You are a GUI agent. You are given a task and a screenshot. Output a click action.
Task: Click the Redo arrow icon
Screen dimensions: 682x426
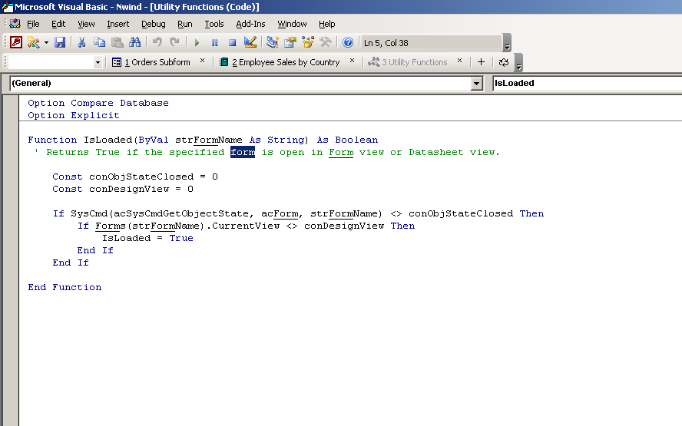[174, 42]
